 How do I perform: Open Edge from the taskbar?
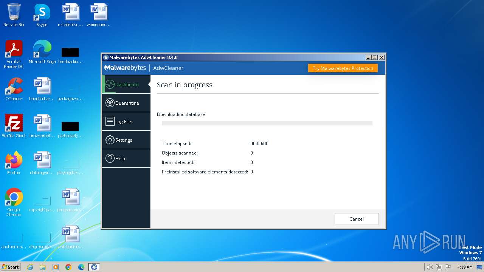(x=81, y=267)
